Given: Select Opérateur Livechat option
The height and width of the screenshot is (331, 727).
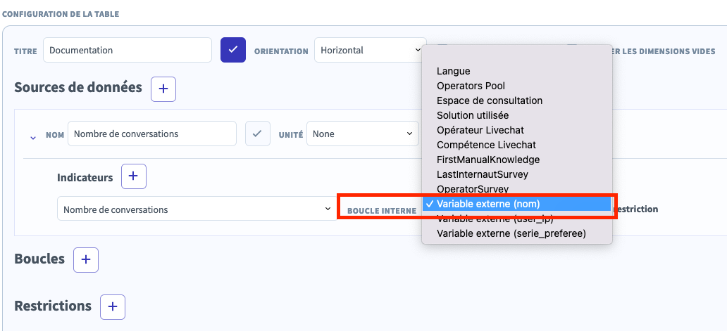Looking at the screenshot, I should click(480, 130).
